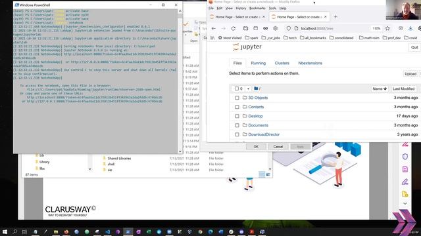Open File Explorer from the taskbar
The width and height of the screenshot is (421, 236).
pyautogui.click(x=56, y=231)
